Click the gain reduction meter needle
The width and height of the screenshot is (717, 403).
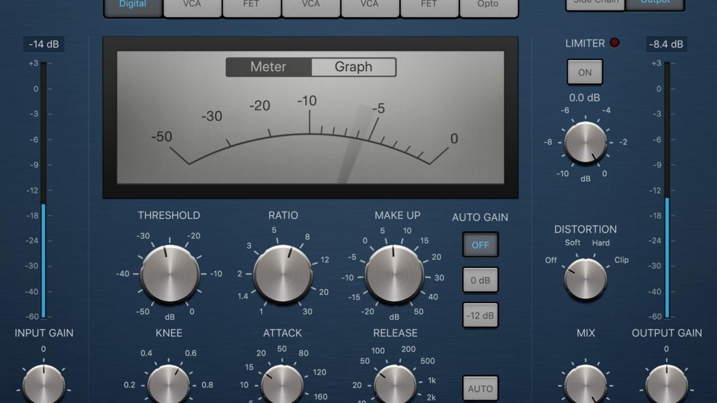pos(354,144)
